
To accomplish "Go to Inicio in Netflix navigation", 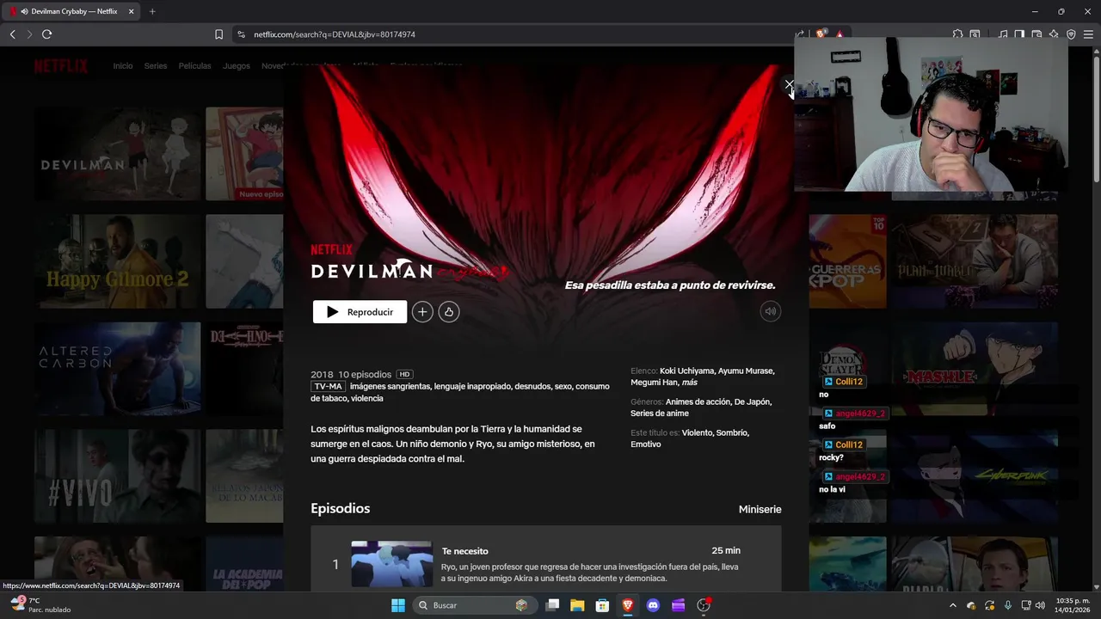I will click(123, 66).
